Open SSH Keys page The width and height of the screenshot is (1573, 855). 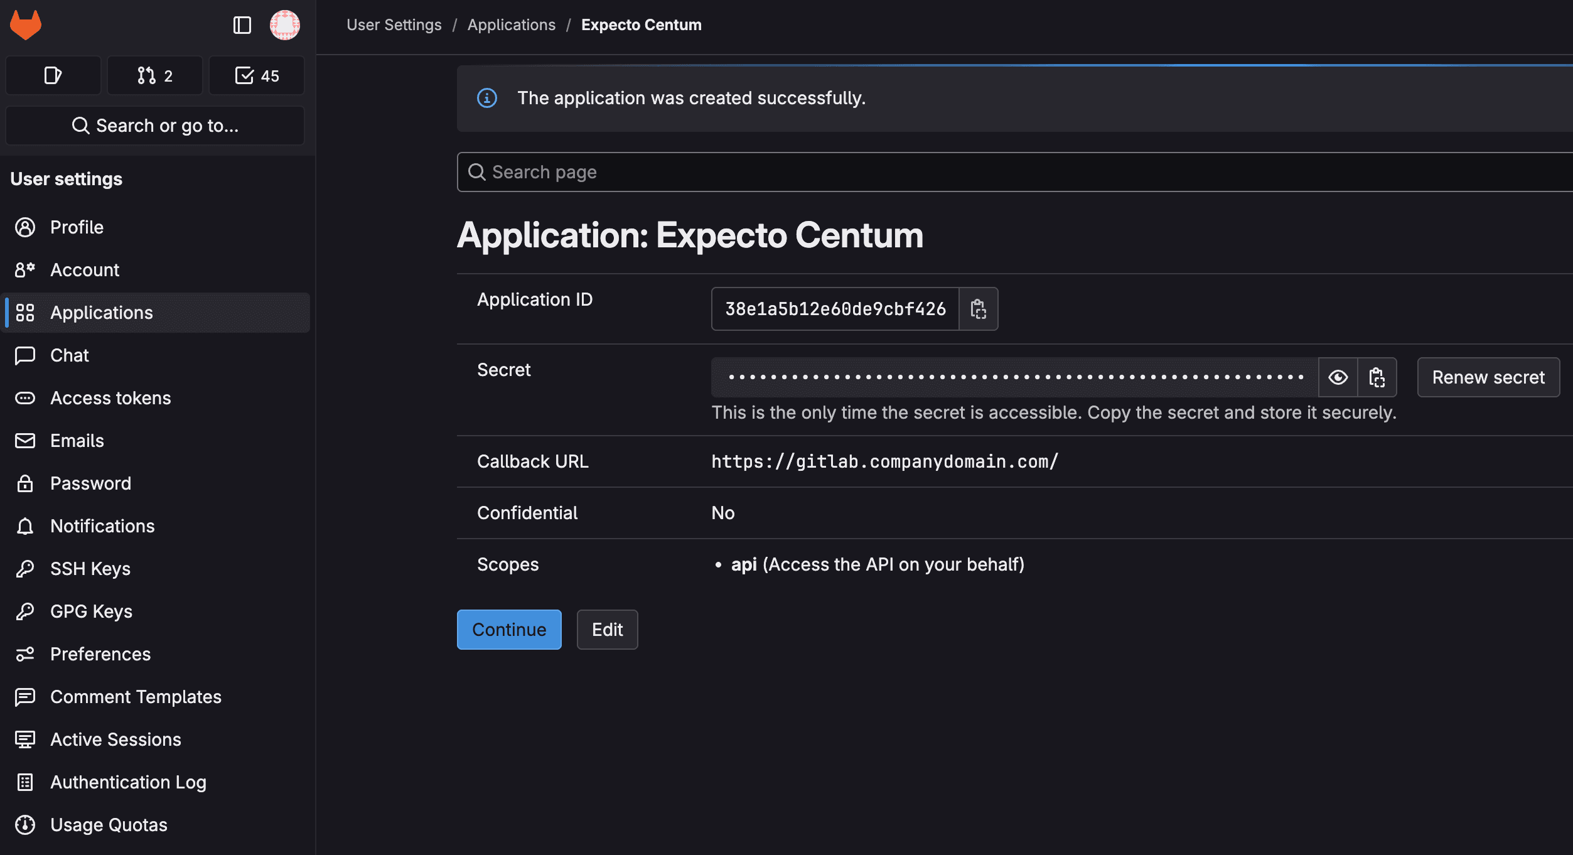[155, 569]
